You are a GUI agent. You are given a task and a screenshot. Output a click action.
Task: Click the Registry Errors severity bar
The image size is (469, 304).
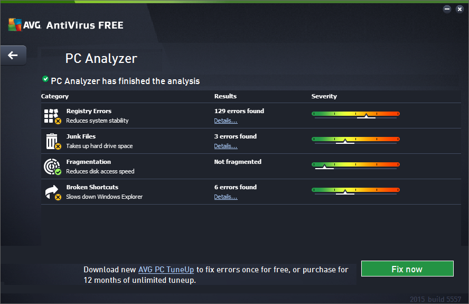[355, 114]
